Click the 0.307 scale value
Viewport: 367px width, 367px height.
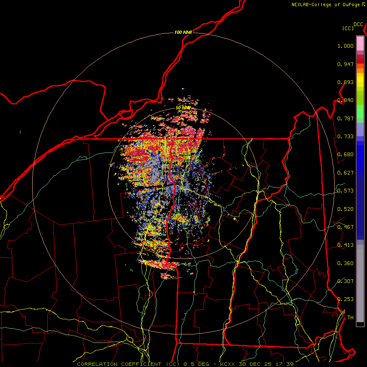tap(345, 281)
